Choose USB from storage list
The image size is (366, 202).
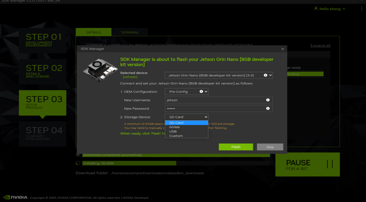pyautogui.click(x=187, y=132)
